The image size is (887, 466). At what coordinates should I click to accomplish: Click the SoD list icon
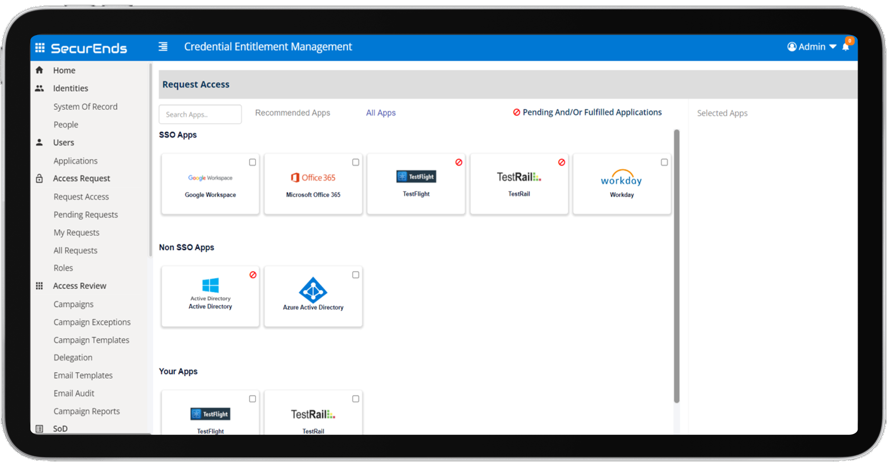click(39, 429)
